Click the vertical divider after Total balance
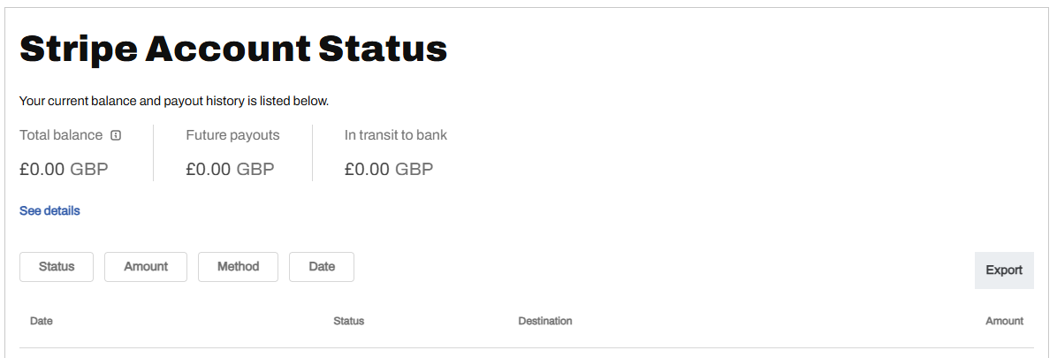 click(154, 153)
